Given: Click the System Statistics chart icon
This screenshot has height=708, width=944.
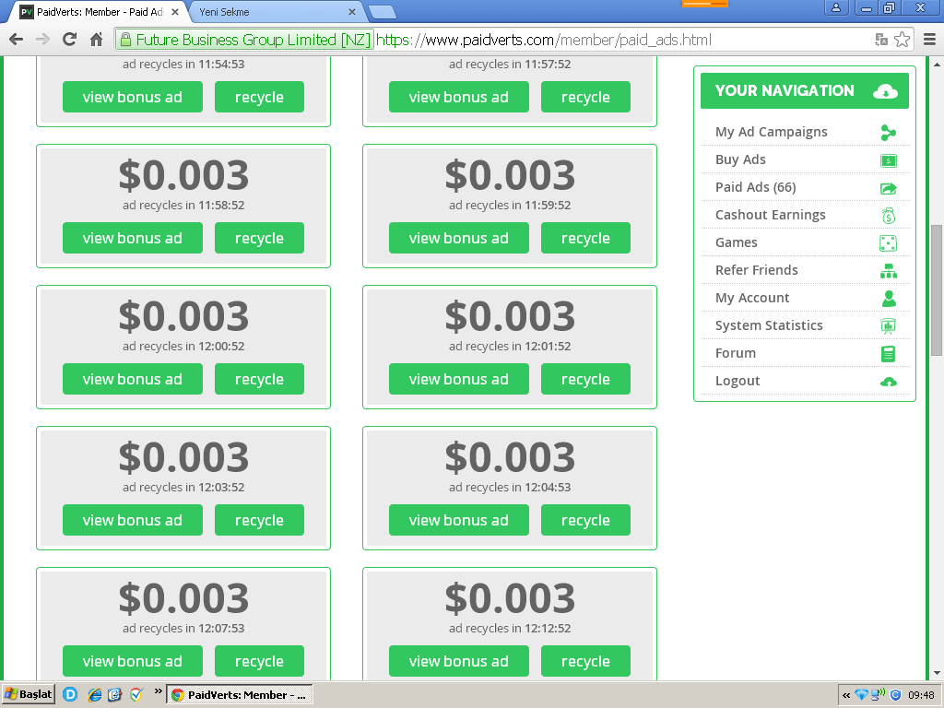Looking at the screenshot, I should pyautogui.click(x=888, y=325).
